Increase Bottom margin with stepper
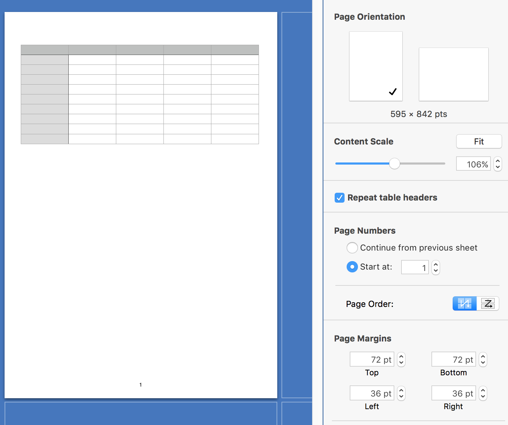Viewport: 508px width, 425px height. [483, 356]
